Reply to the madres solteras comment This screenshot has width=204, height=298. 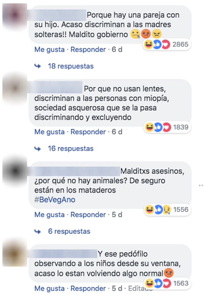point(88,50)
